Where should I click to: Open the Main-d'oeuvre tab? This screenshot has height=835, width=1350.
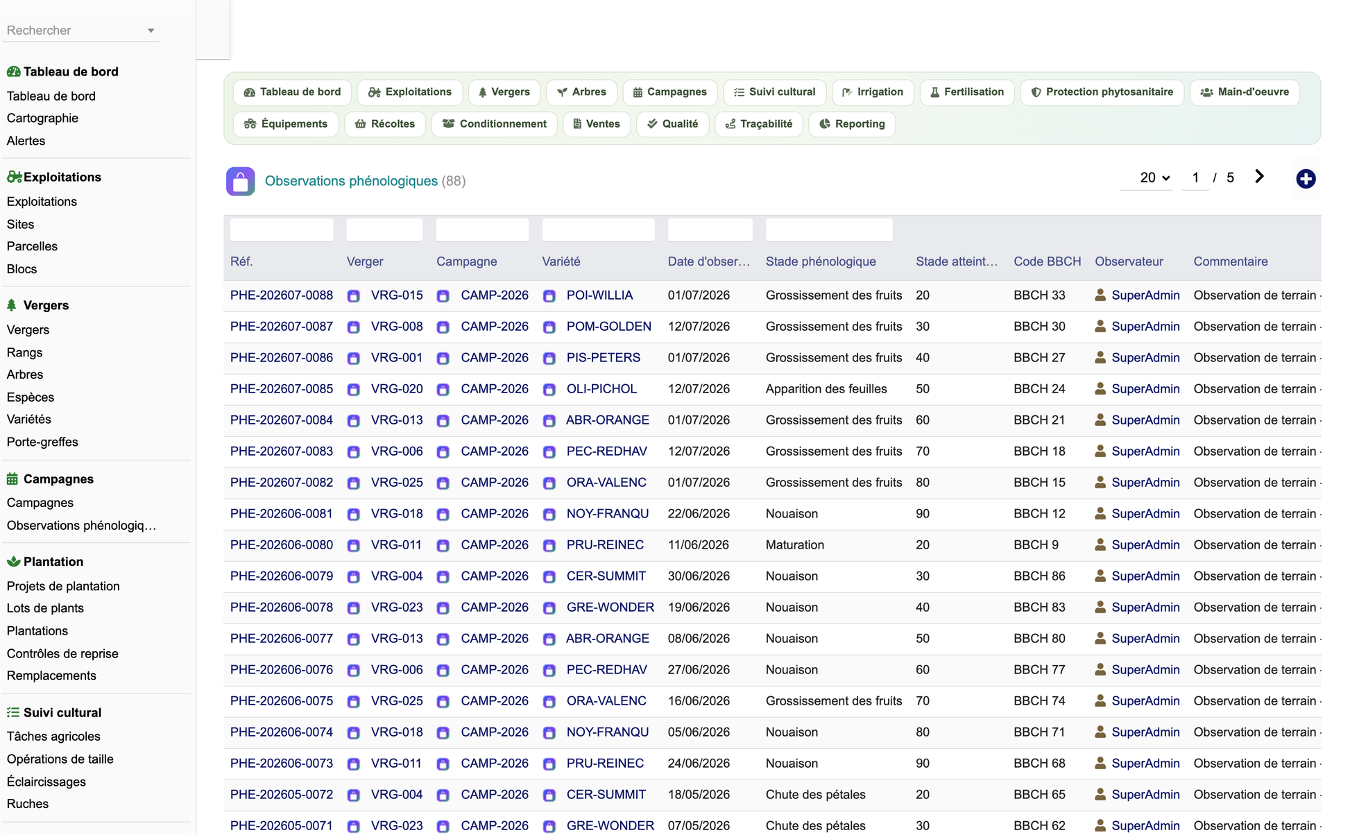click(1245, 92)
